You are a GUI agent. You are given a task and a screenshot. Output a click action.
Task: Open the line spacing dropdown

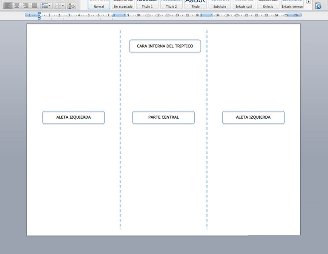click(x=47, y=6)
